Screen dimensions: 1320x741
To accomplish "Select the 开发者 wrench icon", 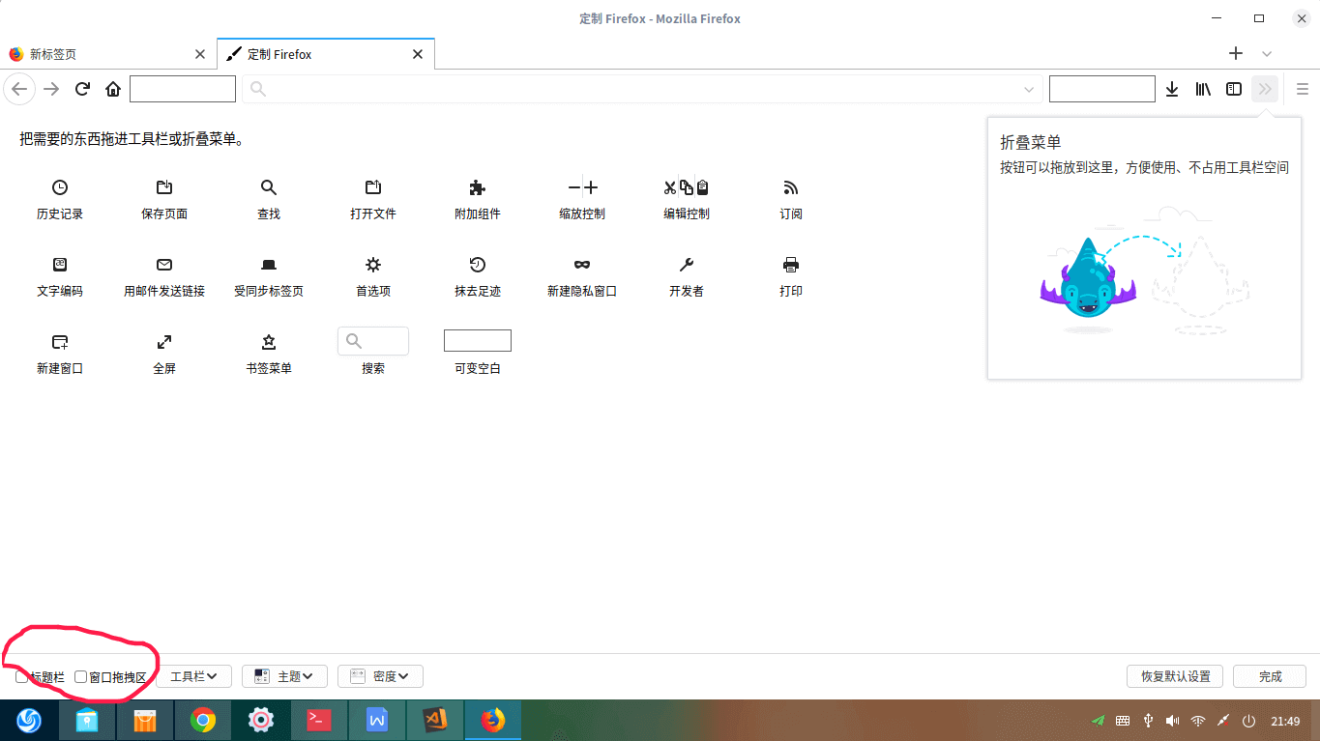I will 686,265.
